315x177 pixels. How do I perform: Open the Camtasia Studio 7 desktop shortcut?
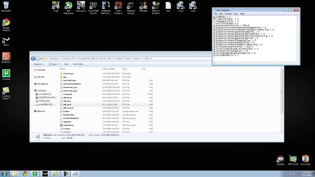tap(6, 93)
